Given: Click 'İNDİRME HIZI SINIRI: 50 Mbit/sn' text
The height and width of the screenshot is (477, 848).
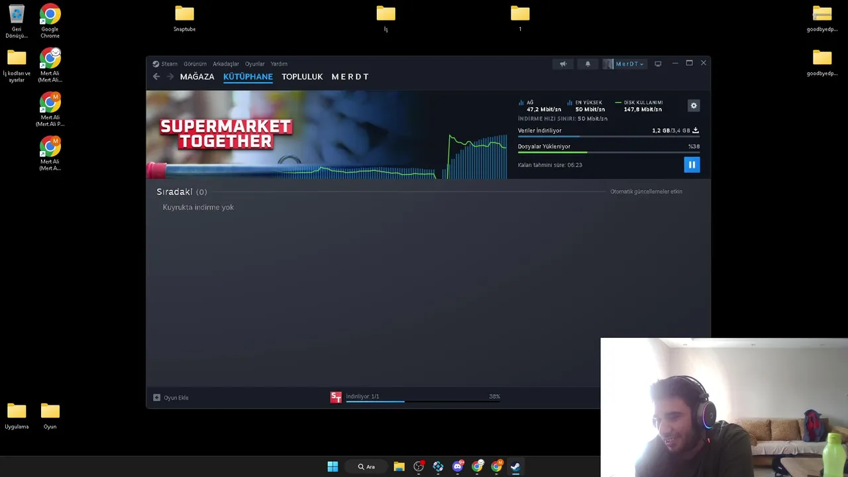Looking at the screenshot, I should click(562, 119).
